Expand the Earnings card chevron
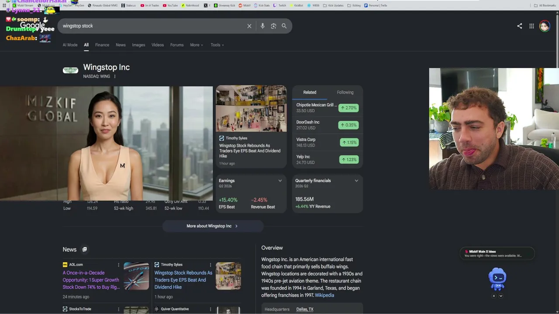 point(280,181)
